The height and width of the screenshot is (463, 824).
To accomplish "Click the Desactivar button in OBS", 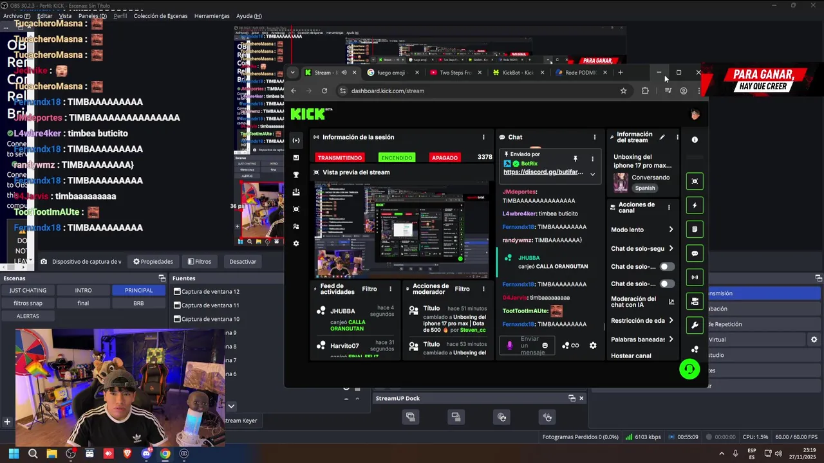I will coord(243,262).
